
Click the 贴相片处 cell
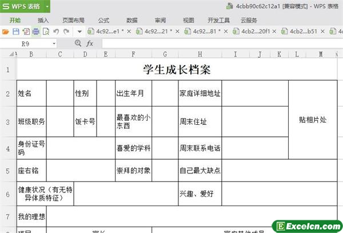click(313, 120)
